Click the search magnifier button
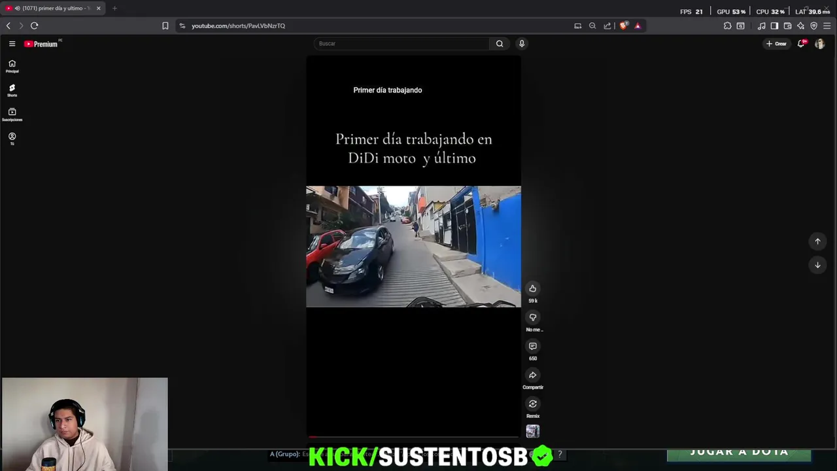This screenshot has width=837, height=471. tap(500, 44)
